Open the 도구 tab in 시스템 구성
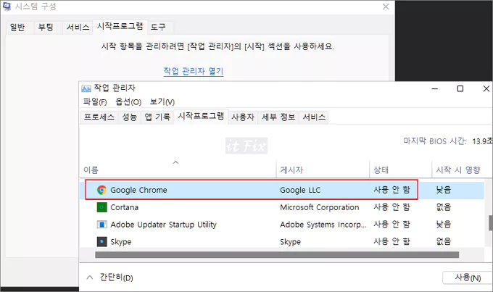 pyautogui.click(x=158, y=28)
